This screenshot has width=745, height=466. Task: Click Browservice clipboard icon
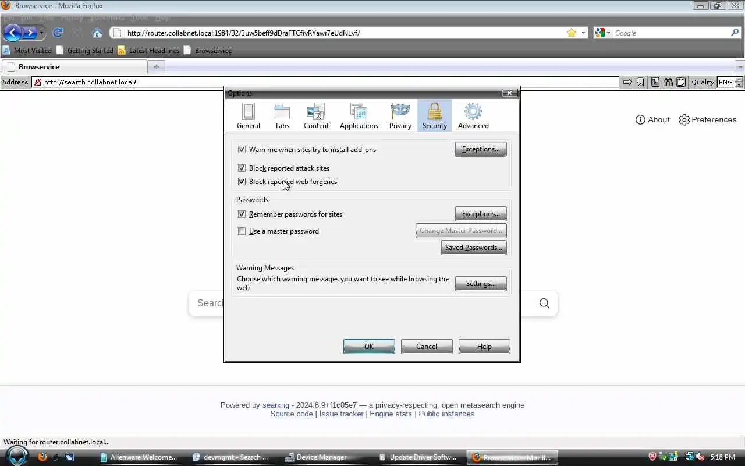coord(681,82)
